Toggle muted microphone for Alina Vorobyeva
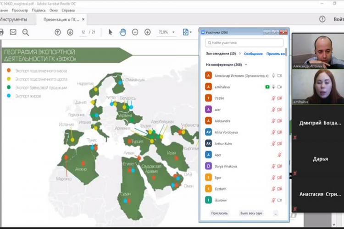The width and height of the screenshot is (344, 229). pyautogui.click(x=273, y=132)
